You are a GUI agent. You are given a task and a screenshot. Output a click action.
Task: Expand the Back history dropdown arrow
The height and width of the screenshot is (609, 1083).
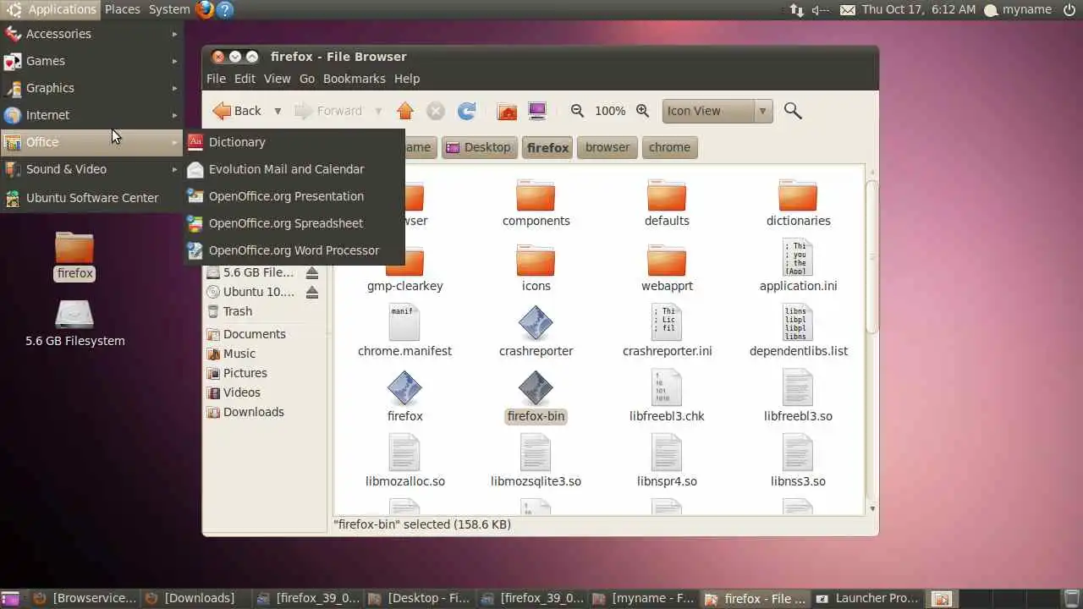277,111
